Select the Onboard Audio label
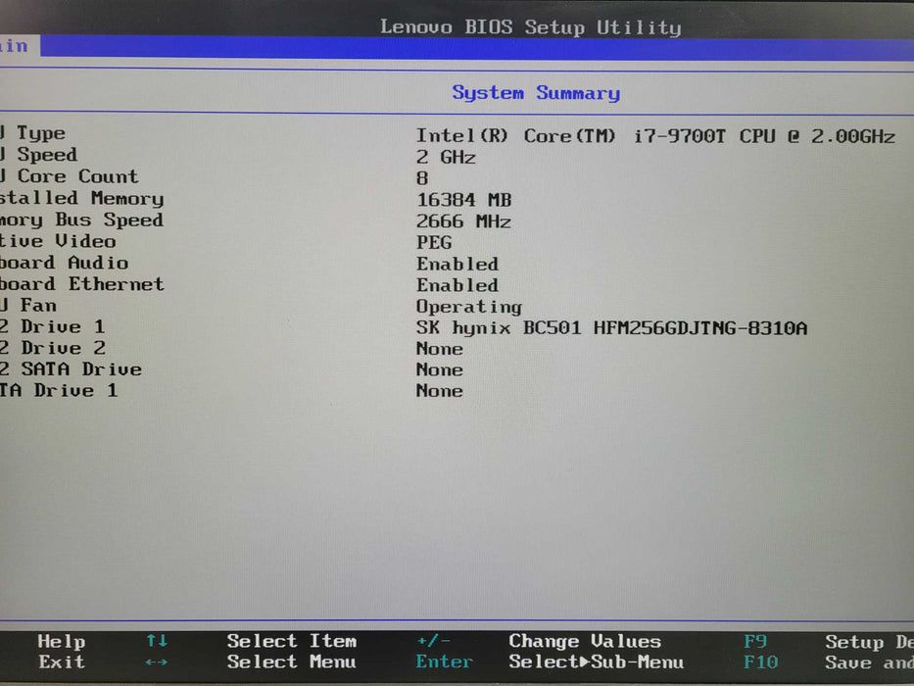This screenshot has height=686, width=914. pos(64,263)
